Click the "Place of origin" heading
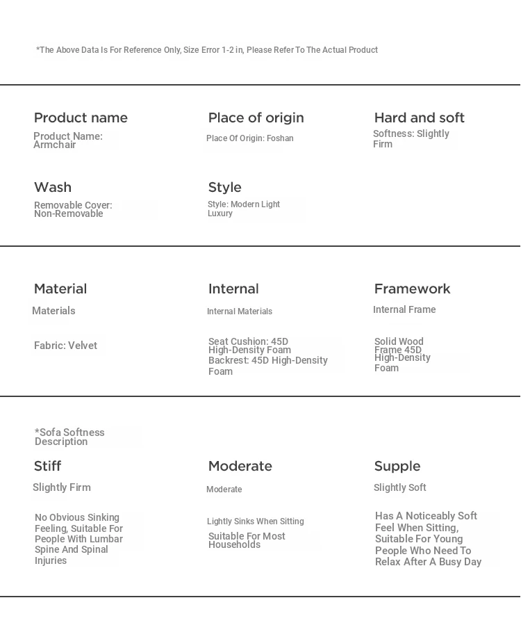The image size is (521, 639). [x=256, y=118]
